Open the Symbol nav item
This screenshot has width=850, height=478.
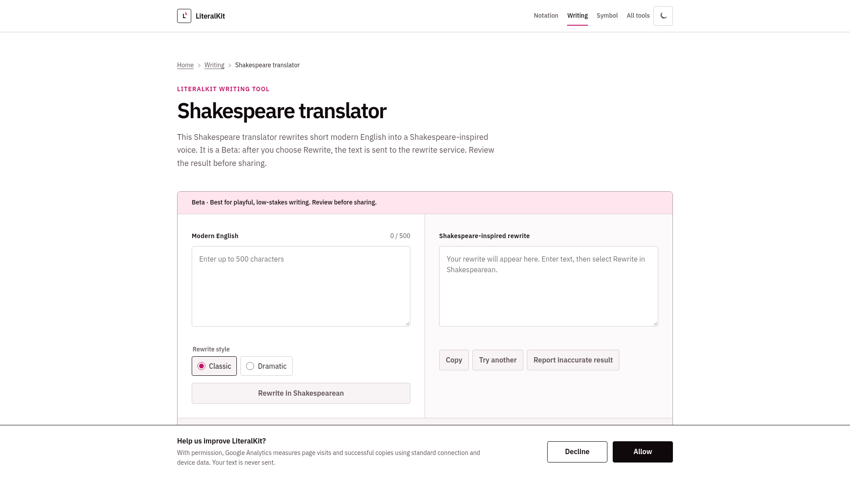pyautogui.click(x=607, y=15)
